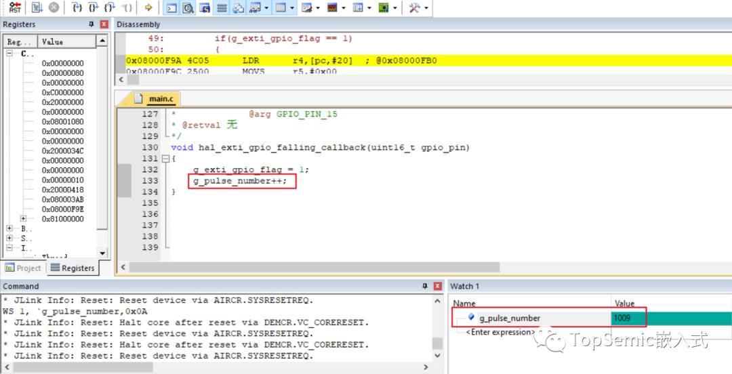Switch to the main.c editor tab
Screen dimensions: 732x374
[x=154, y=98]
